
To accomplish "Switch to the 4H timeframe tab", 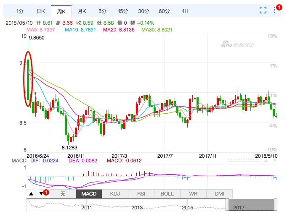I will coord(185,11).
